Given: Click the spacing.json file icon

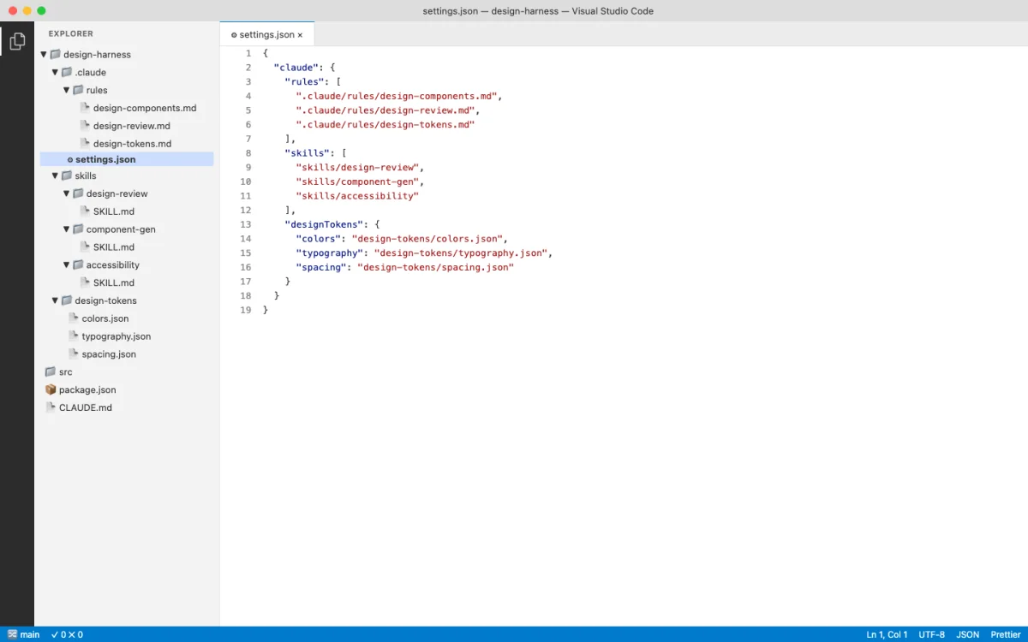Looking at the screenshot, I should [x=74, y=354].
